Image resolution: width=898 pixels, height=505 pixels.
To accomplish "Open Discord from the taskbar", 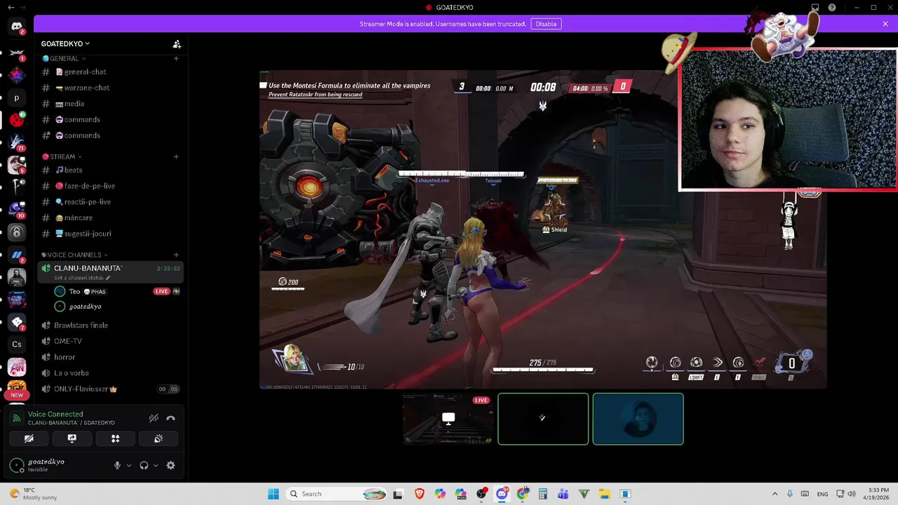I will (502, 494).
